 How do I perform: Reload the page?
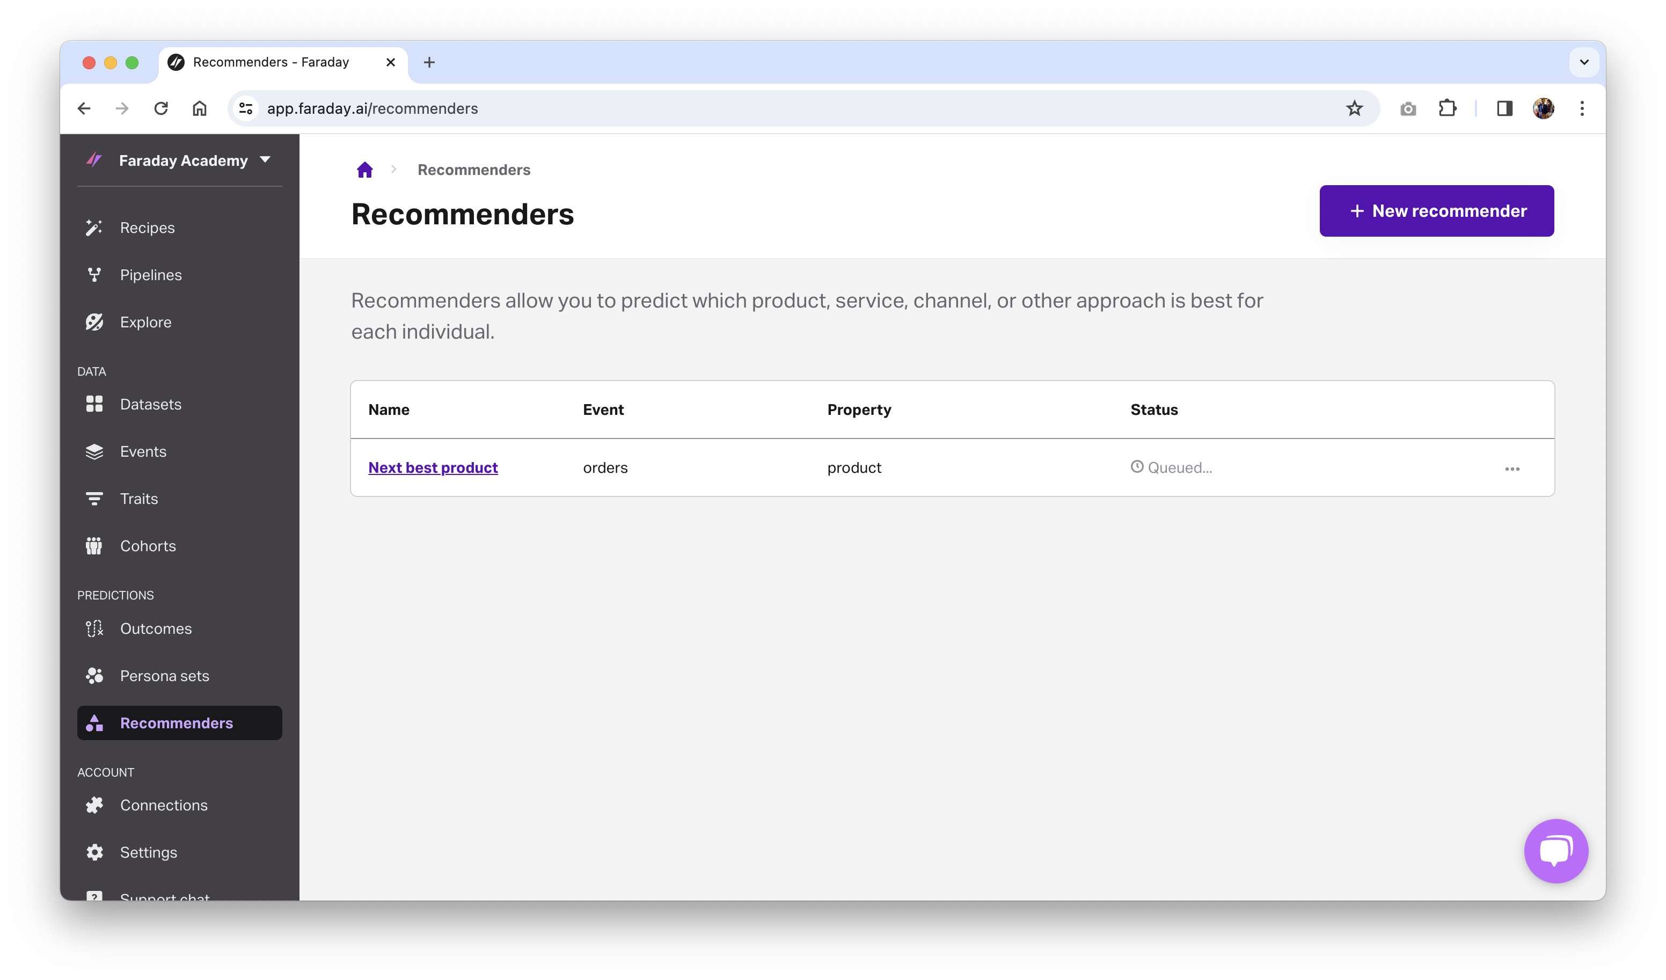point(160,108)
